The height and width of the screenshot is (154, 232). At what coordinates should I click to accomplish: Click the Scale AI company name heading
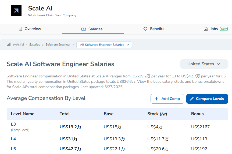pos(40,8)
